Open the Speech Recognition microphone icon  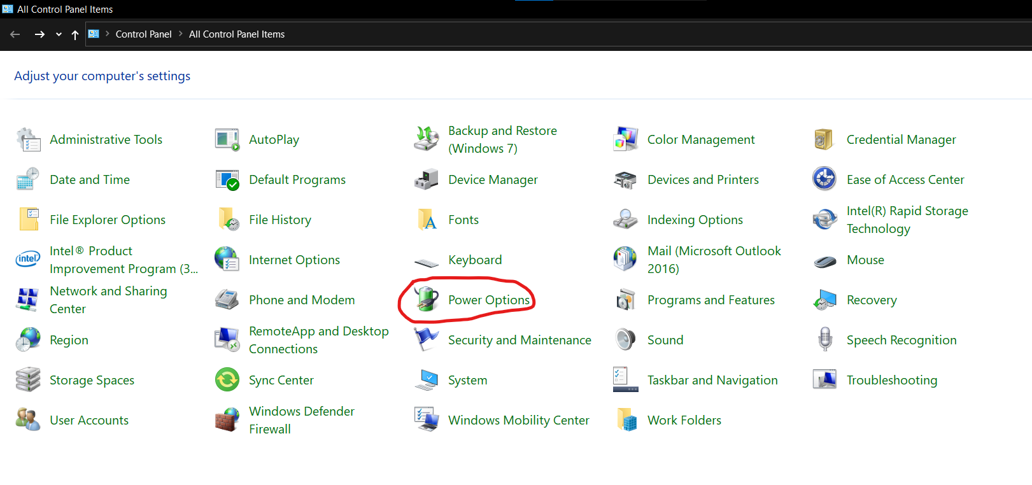[x=825, y=340]
